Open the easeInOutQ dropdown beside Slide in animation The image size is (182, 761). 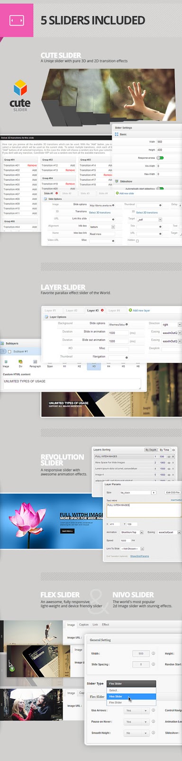(171, 332)
